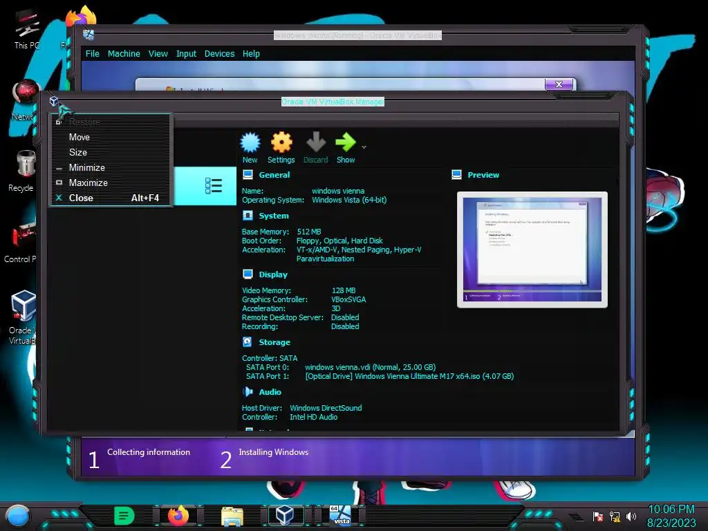Switch to Vista VM taskbar icon

coord(340,515)
